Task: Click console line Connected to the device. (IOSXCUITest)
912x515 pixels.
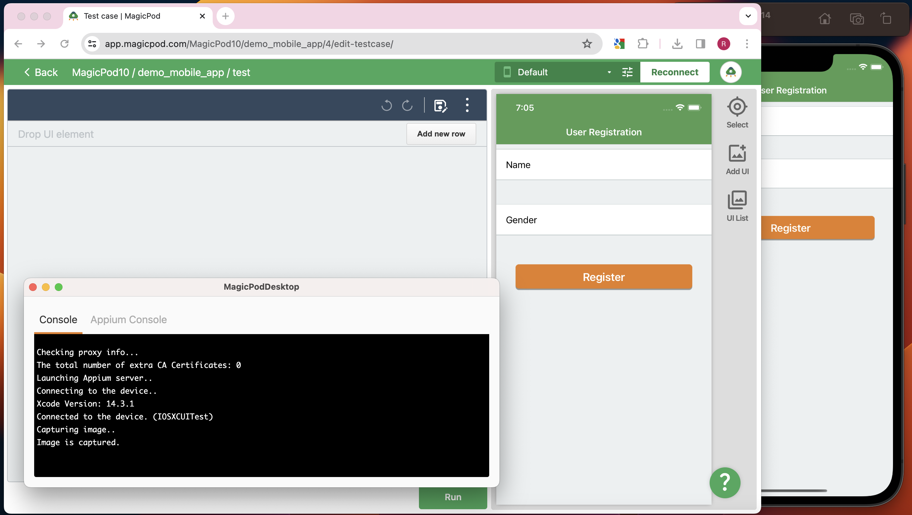Action: [125, 416]
